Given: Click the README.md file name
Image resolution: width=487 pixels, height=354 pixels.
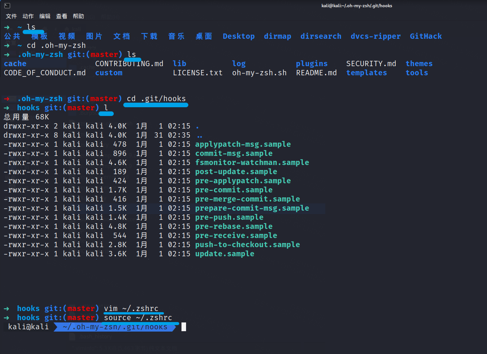Looking at the screenshot, I should (x=316, y=73).
